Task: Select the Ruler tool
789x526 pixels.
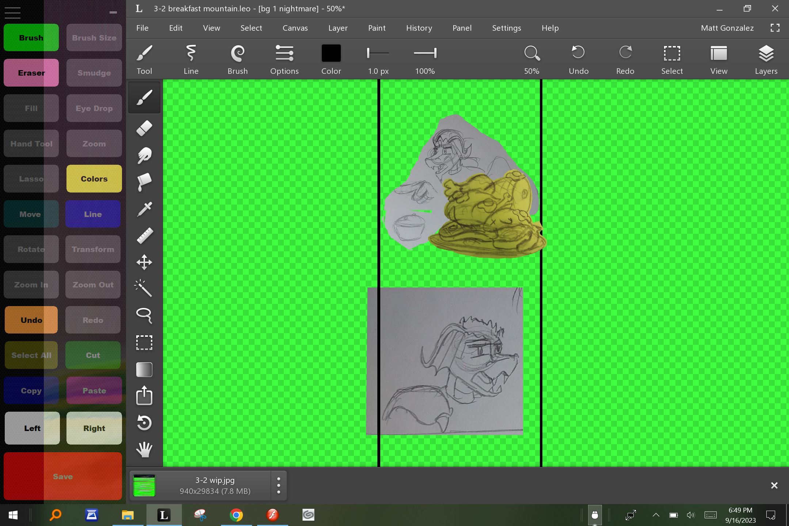Action: [144, 236]
